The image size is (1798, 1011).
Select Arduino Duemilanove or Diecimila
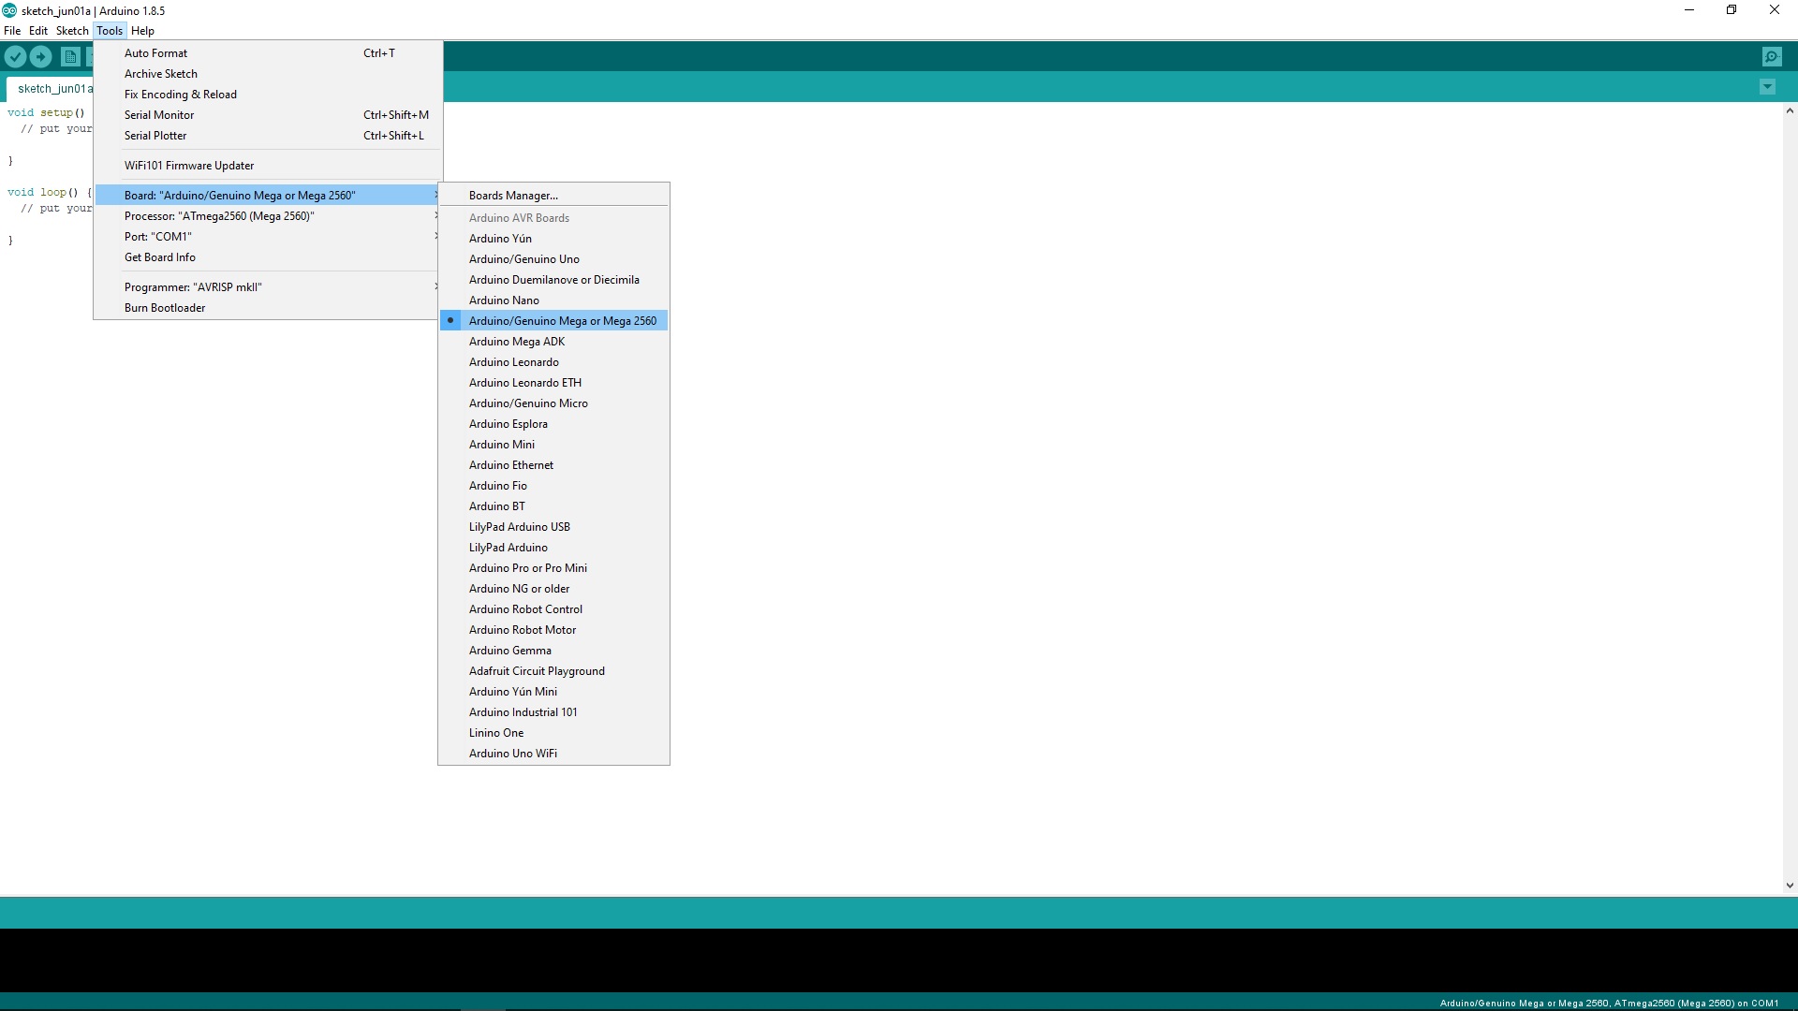[x=553, y=280]
